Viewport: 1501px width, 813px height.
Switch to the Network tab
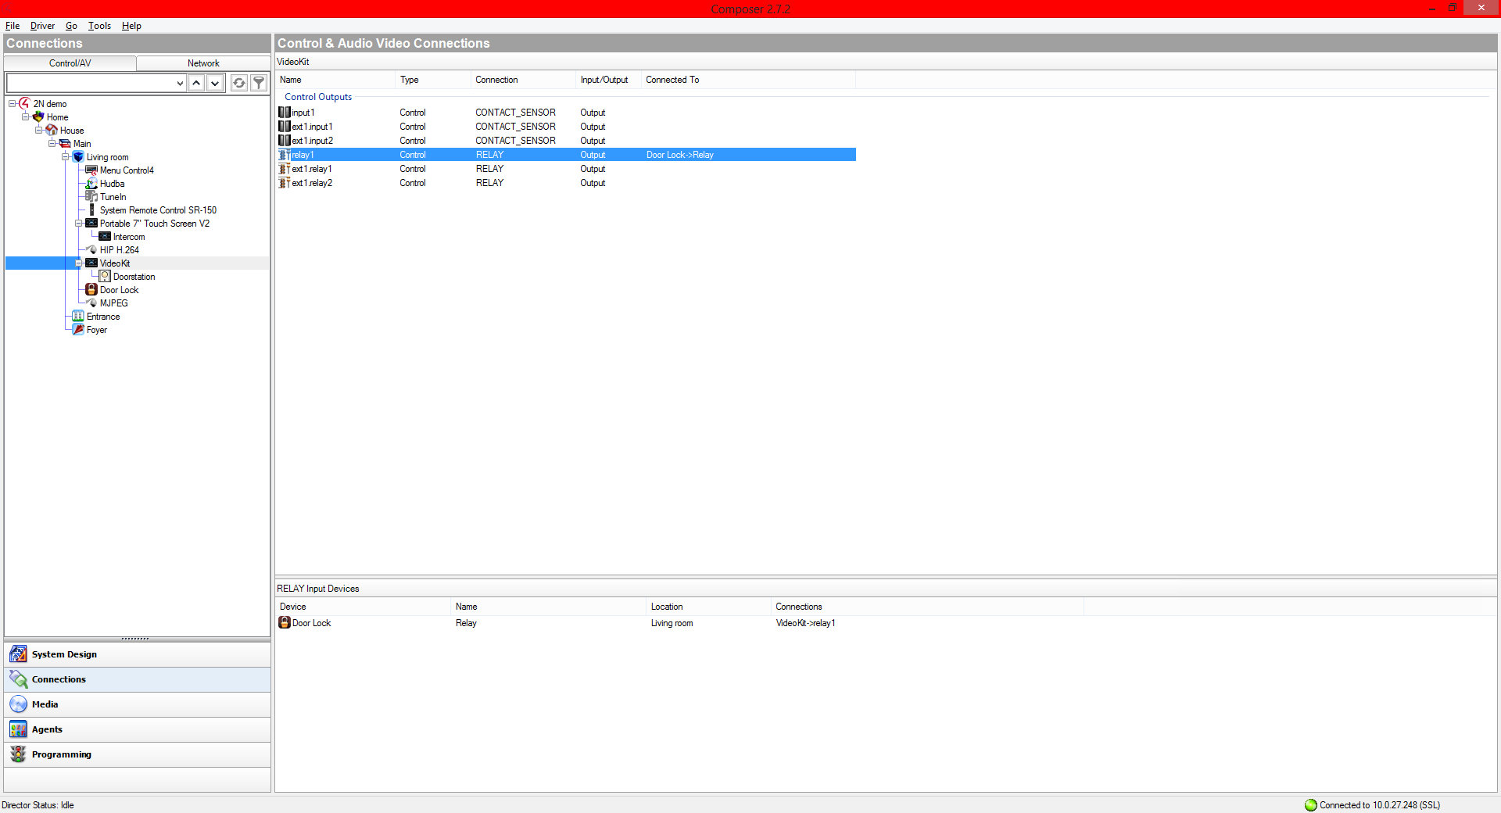[x=203, y=63]
